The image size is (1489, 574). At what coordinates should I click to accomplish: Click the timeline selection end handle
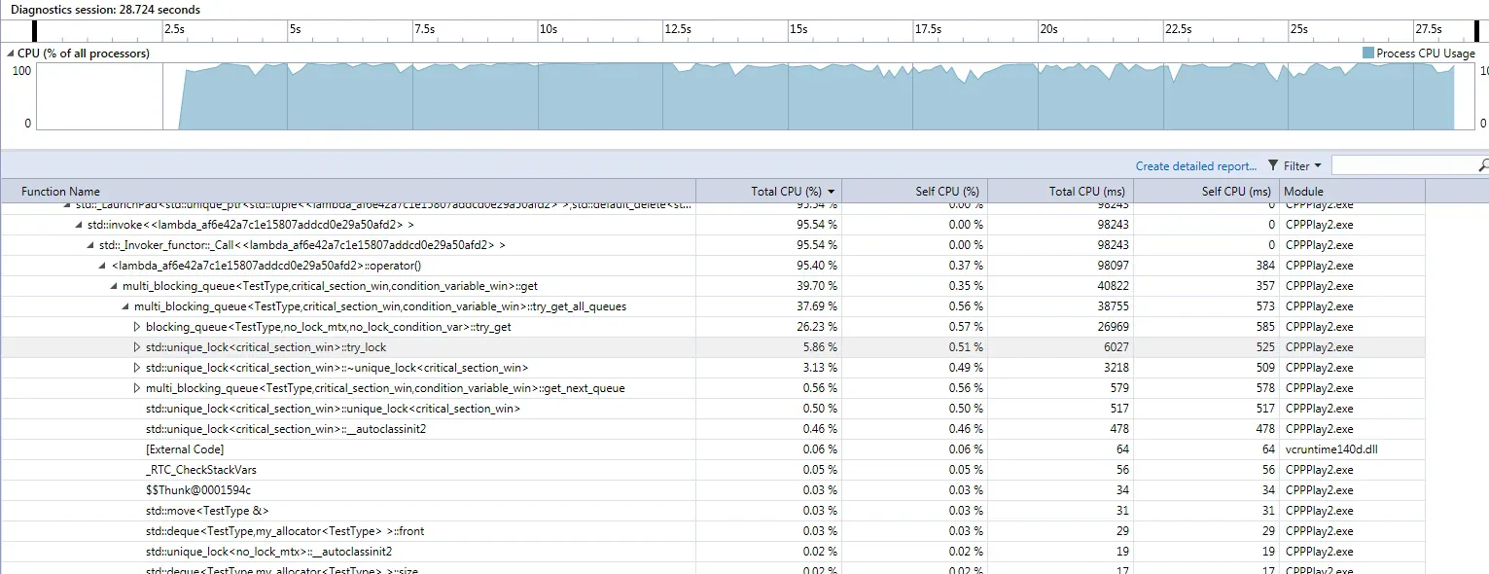coord(1474,30)
